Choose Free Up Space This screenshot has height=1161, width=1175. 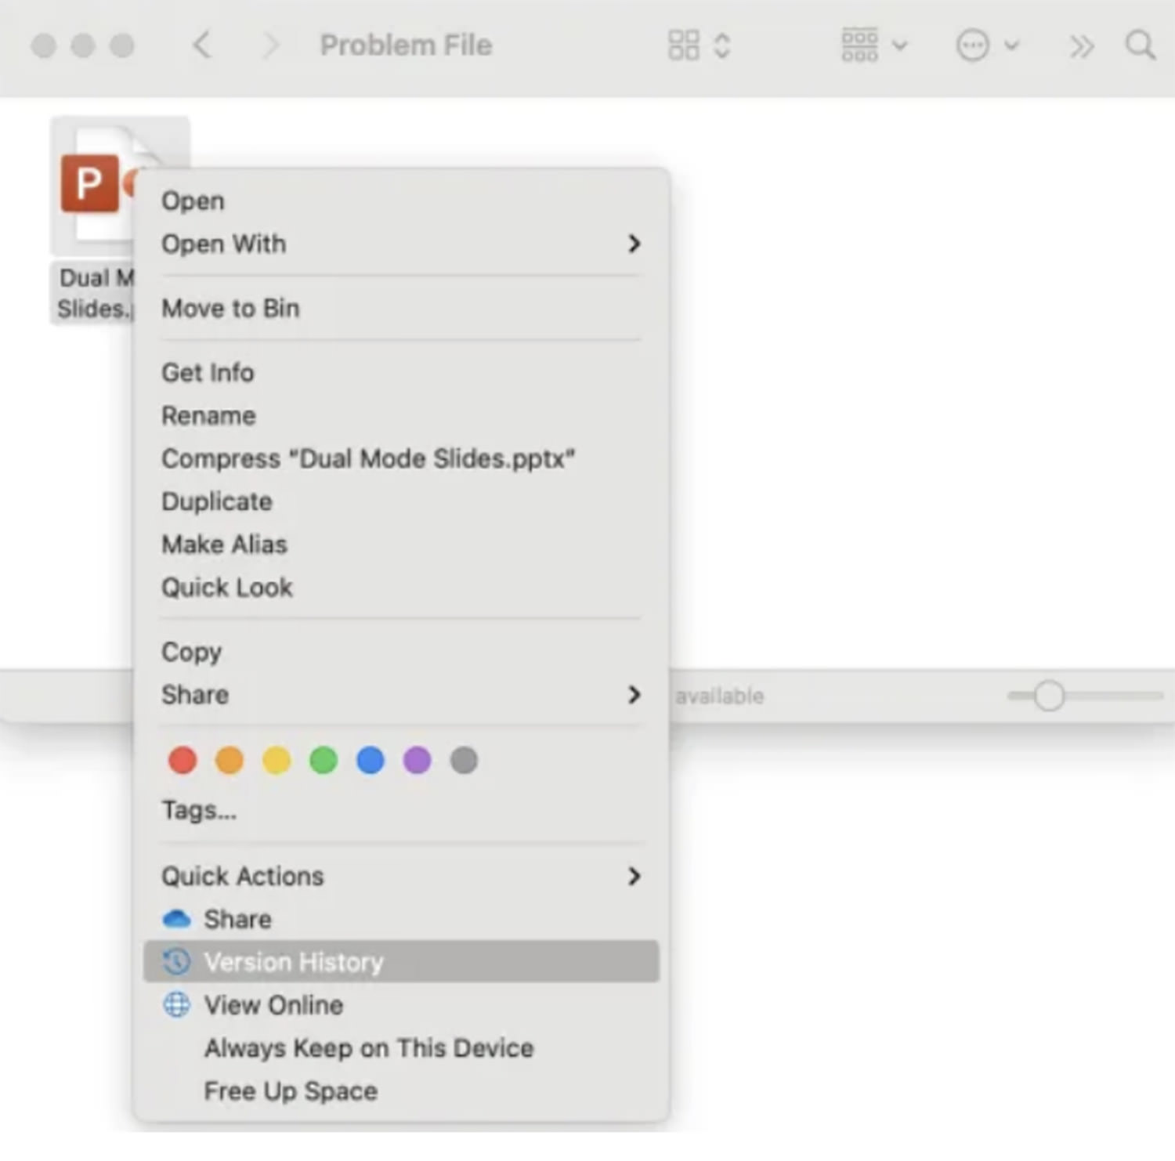coord(401,1091)
